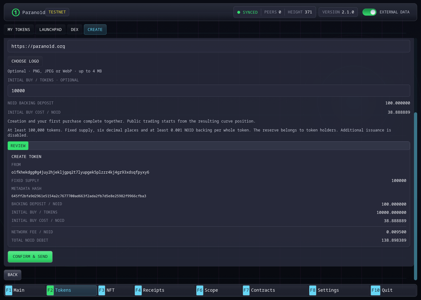Click the Contracts label in the function bar
421x300 pixels.
[x=263, y=290]
